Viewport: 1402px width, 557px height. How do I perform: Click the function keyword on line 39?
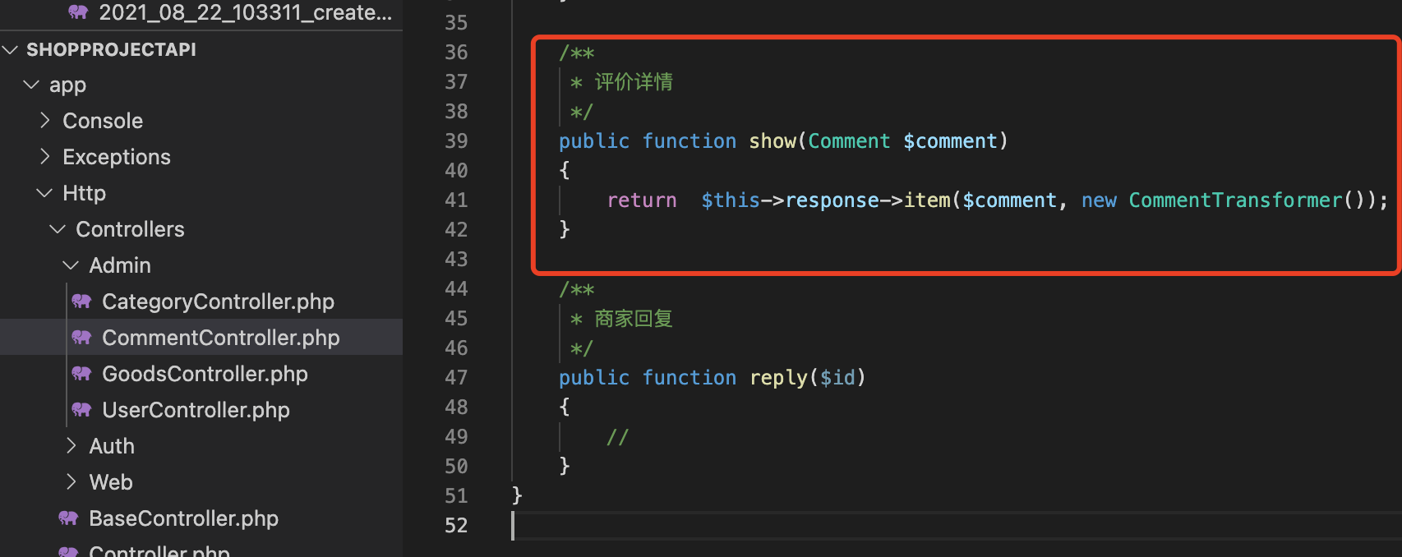click(x=689, y=141)
